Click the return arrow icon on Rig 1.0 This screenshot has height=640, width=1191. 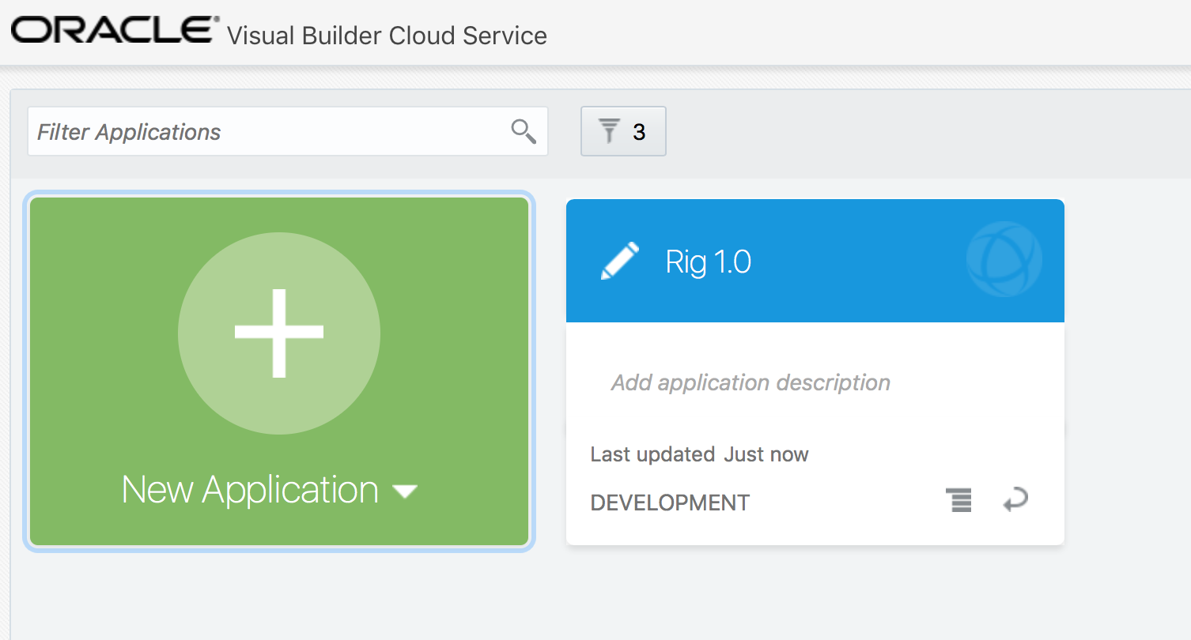[x=1015, y=500]
